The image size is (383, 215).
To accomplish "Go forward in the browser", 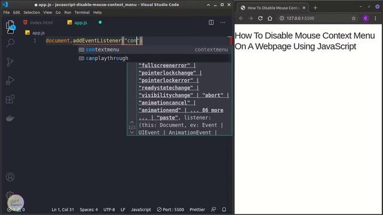I will tap(251, 19).
